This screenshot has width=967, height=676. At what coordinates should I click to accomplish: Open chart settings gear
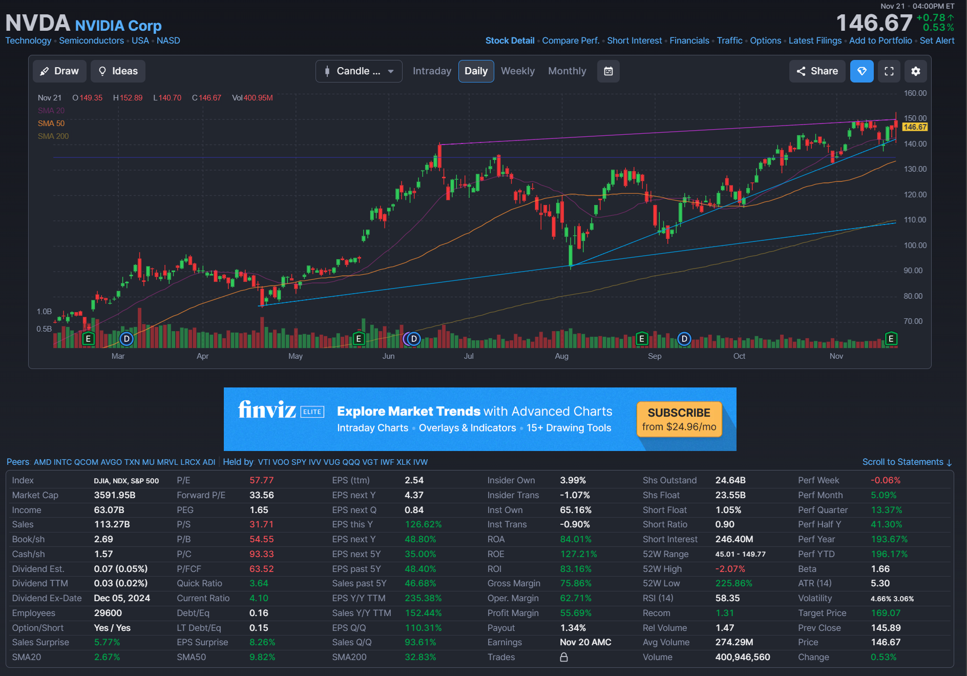coord(916,71)
